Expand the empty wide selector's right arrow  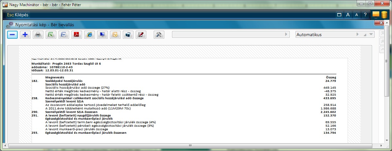pyautogui.click(x=287, y=34)
